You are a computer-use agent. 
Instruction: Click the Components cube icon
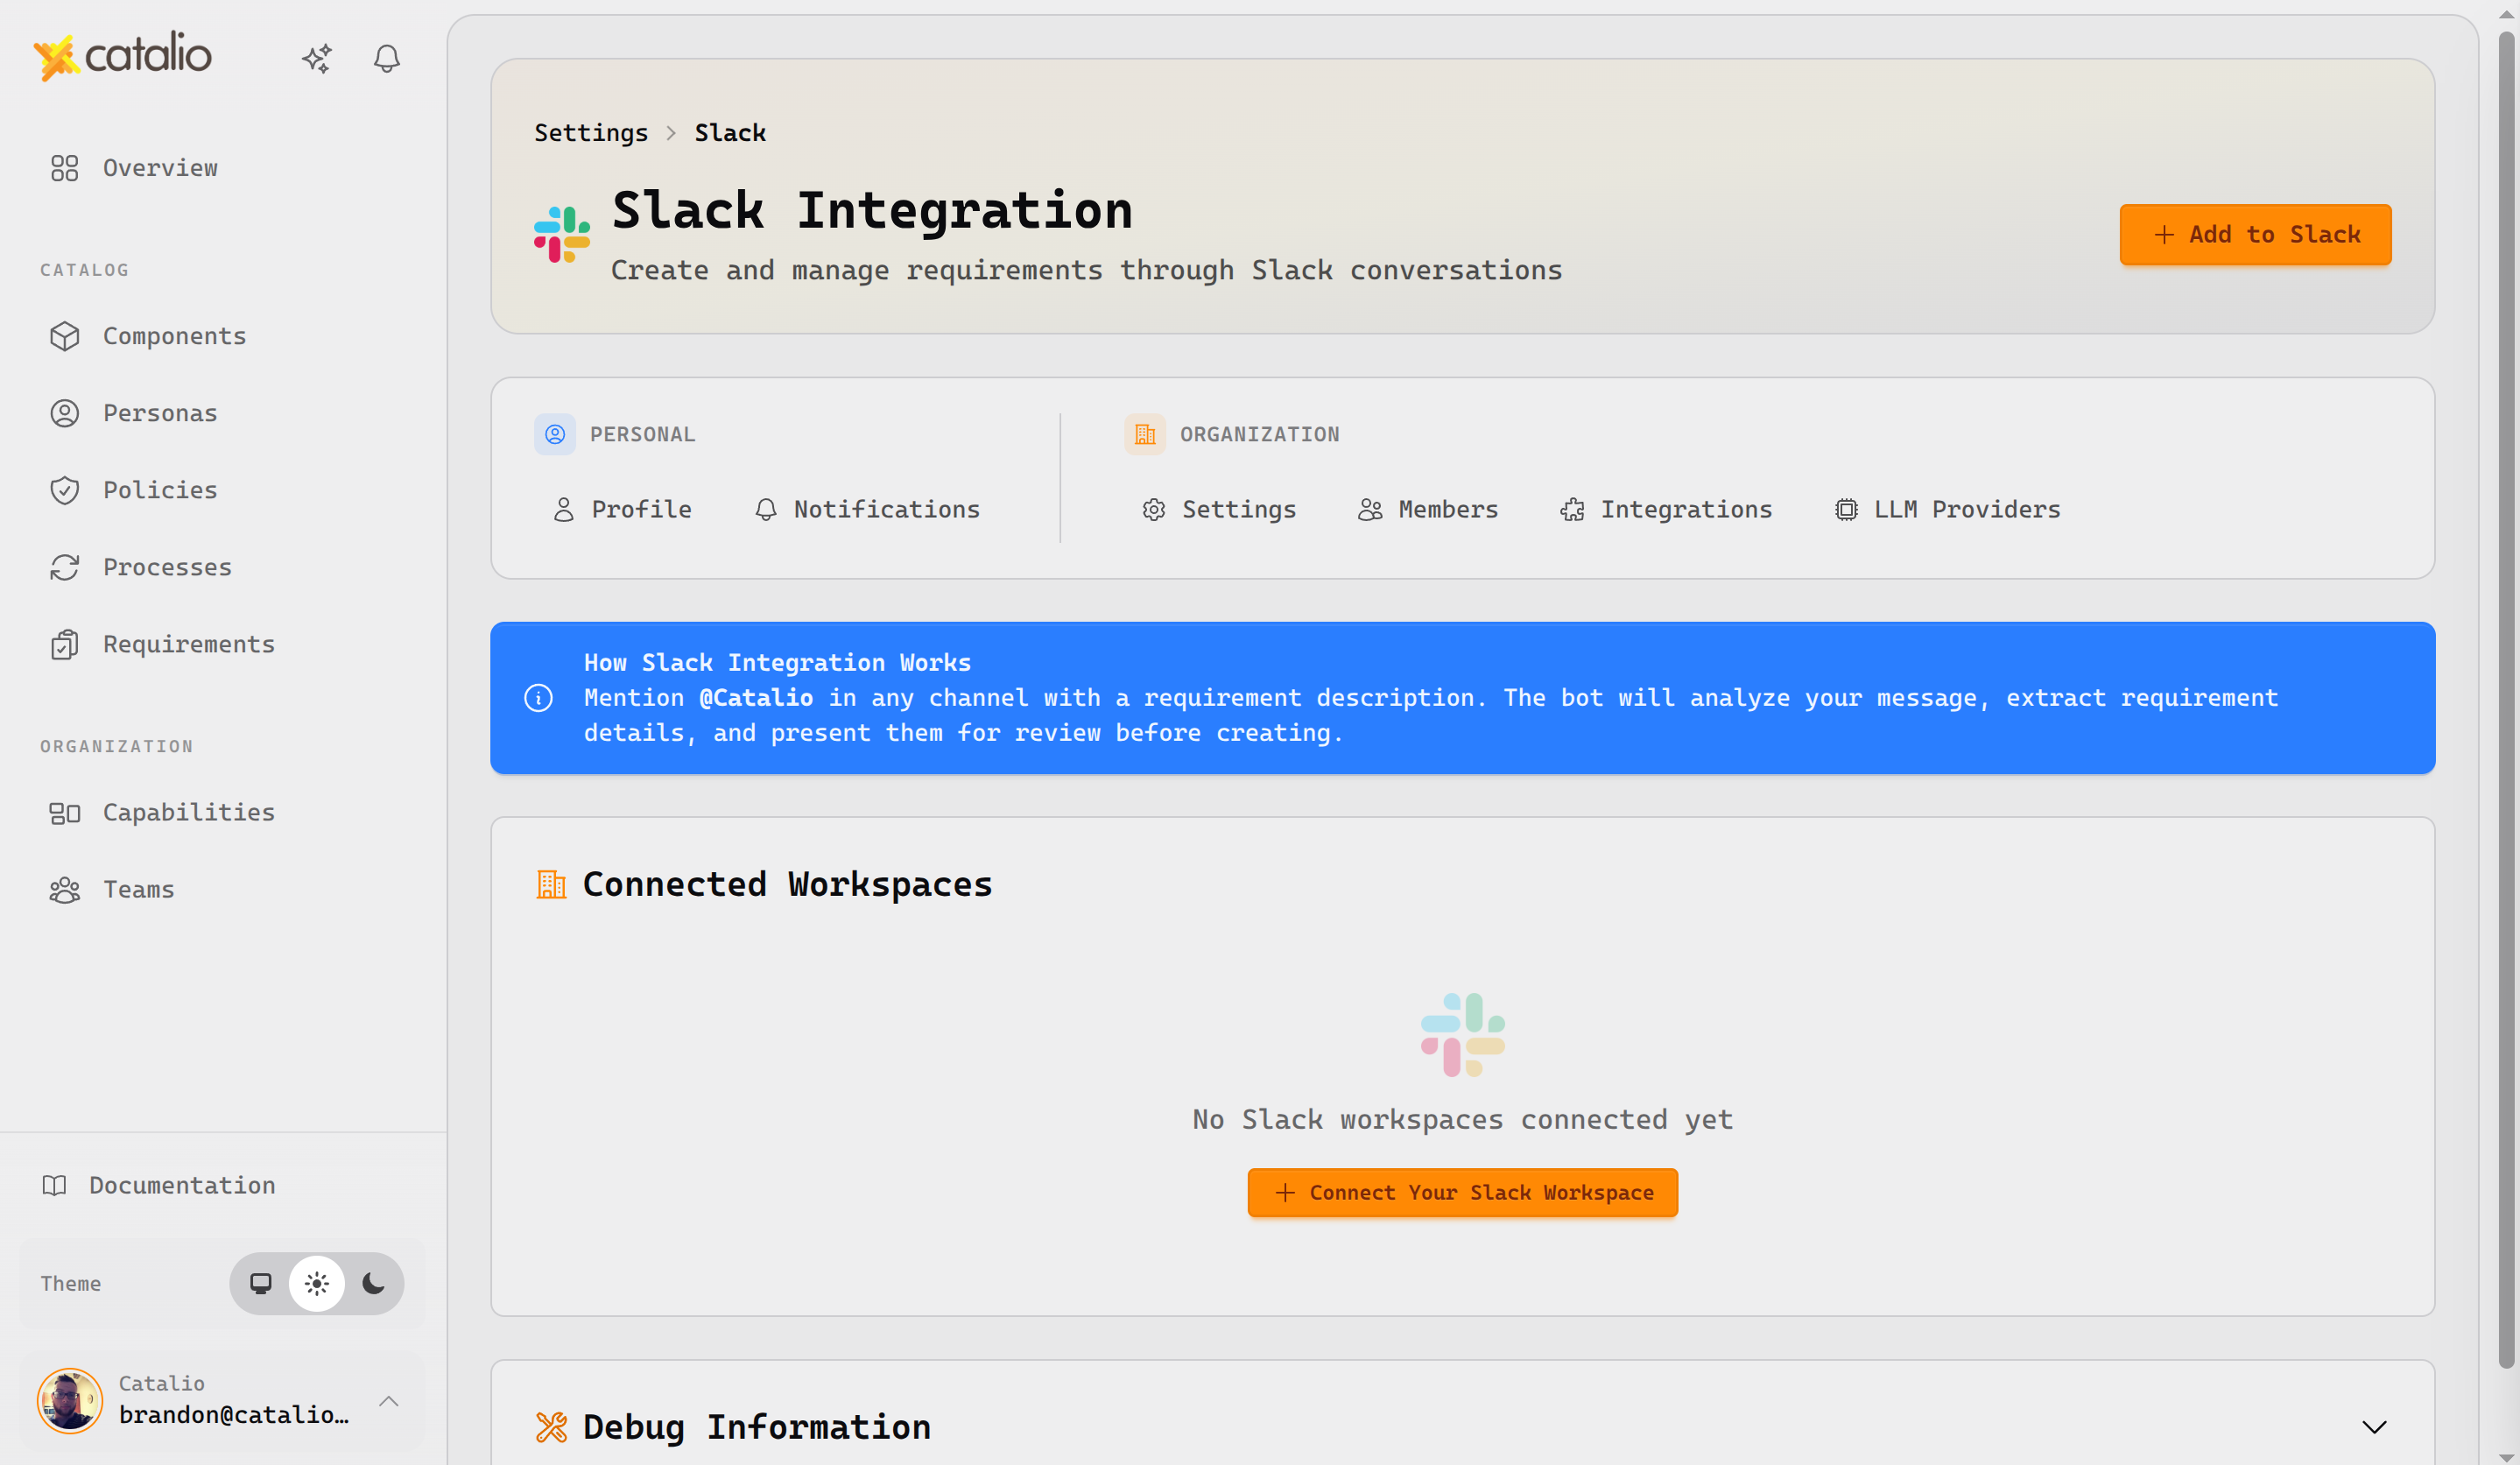[x=65, y=336]
